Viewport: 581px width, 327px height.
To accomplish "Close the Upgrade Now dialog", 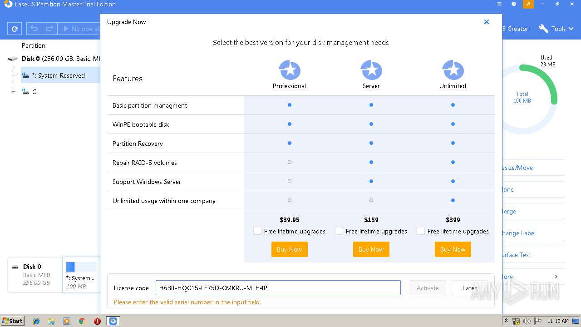I will [487, 22].
